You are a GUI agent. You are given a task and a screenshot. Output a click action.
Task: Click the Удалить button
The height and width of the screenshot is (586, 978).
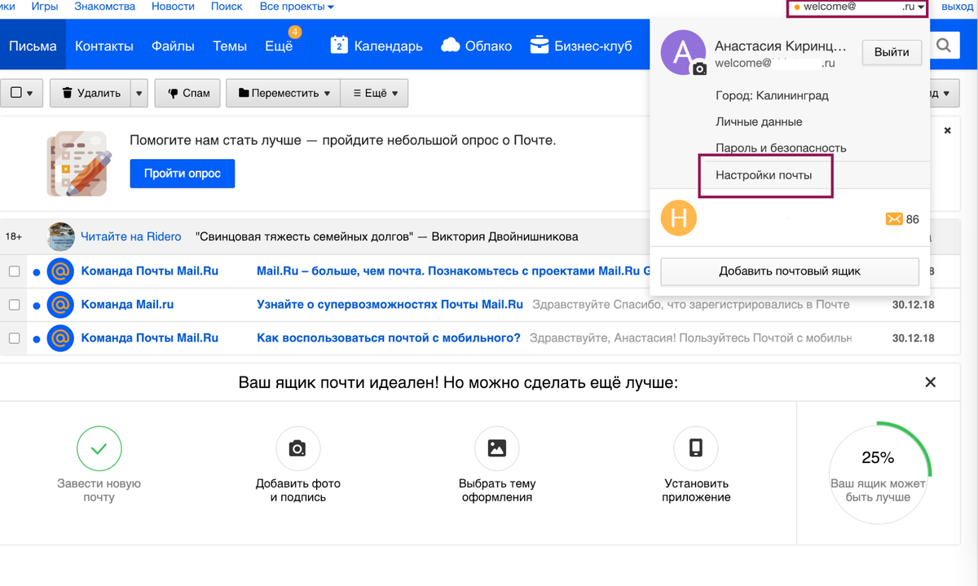pos(90,93)
